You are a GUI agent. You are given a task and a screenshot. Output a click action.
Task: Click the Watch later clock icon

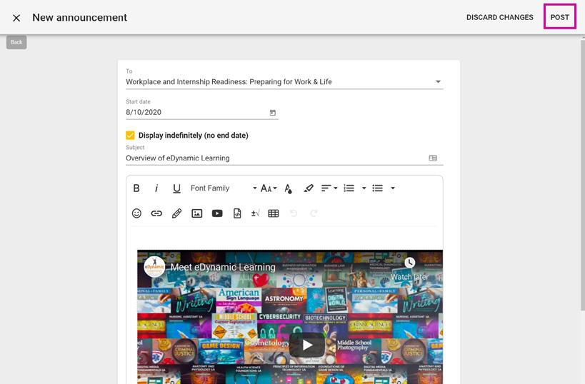coord(410,263)
